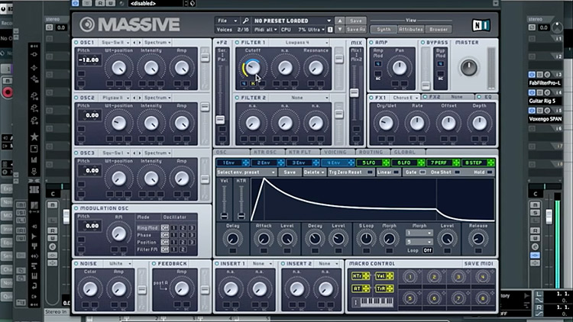Click the exclamation panic icon beside CPU

click(330, 30)
